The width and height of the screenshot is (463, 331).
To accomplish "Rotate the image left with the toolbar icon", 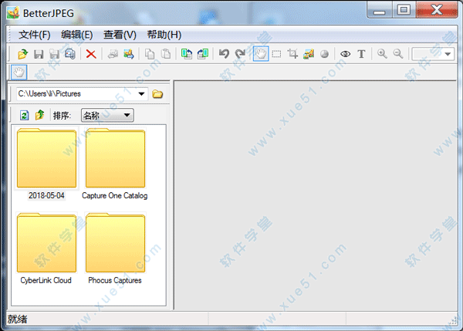I will click(x=187, y=54).
